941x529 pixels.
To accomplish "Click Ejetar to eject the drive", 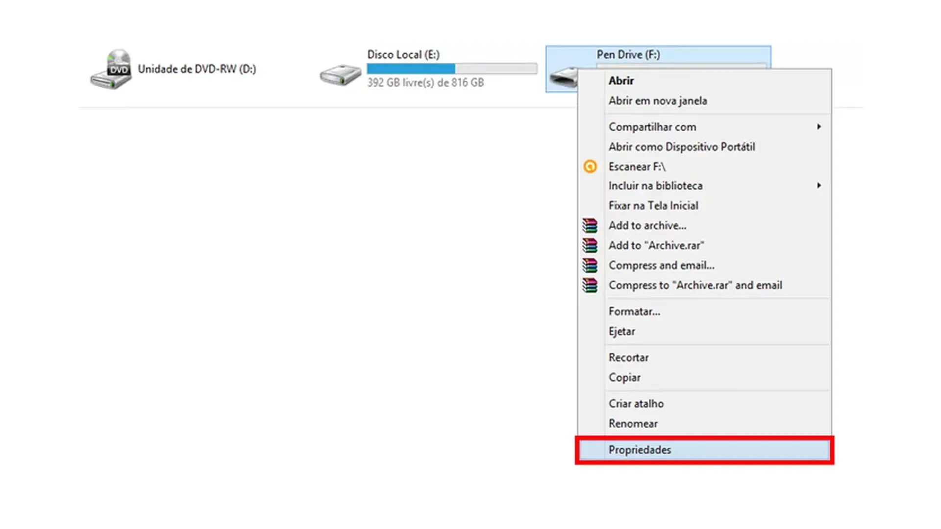I will click(x=621, y=331).
